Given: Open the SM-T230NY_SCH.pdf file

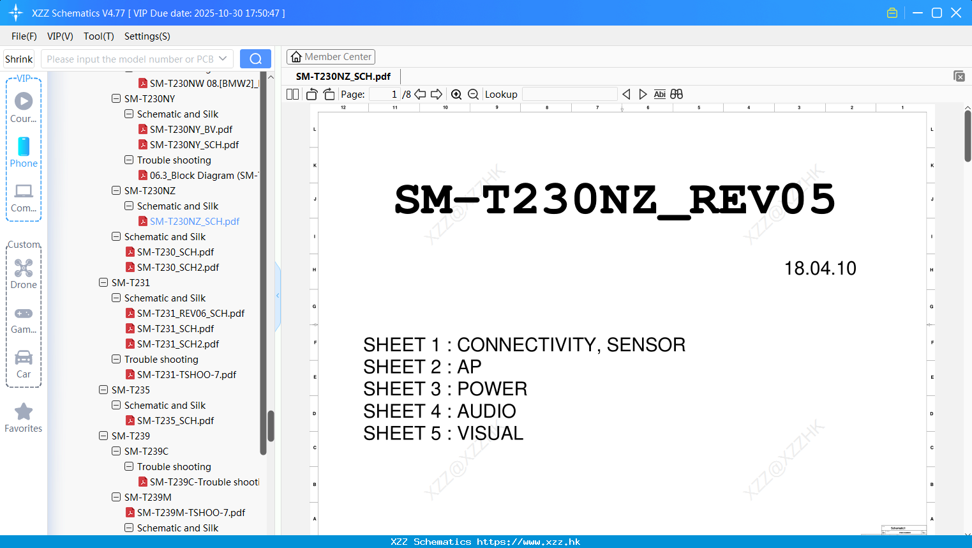Looking at the screenshot, I should [x=194, y=144].
